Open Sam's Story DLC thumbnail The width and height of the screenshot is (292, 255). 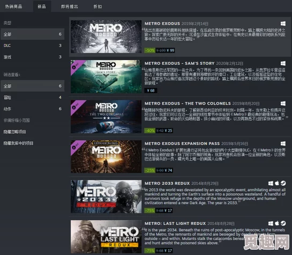click(106, 77)
